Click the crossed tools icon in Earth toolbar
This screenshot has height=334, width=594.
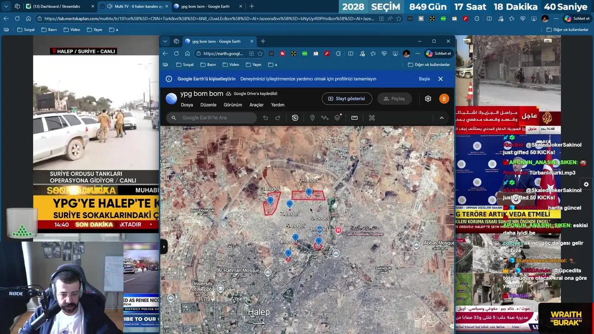coord(372,118)
